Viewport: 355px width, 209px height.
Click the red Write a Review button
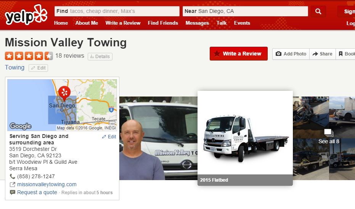(x=239, y=54)
